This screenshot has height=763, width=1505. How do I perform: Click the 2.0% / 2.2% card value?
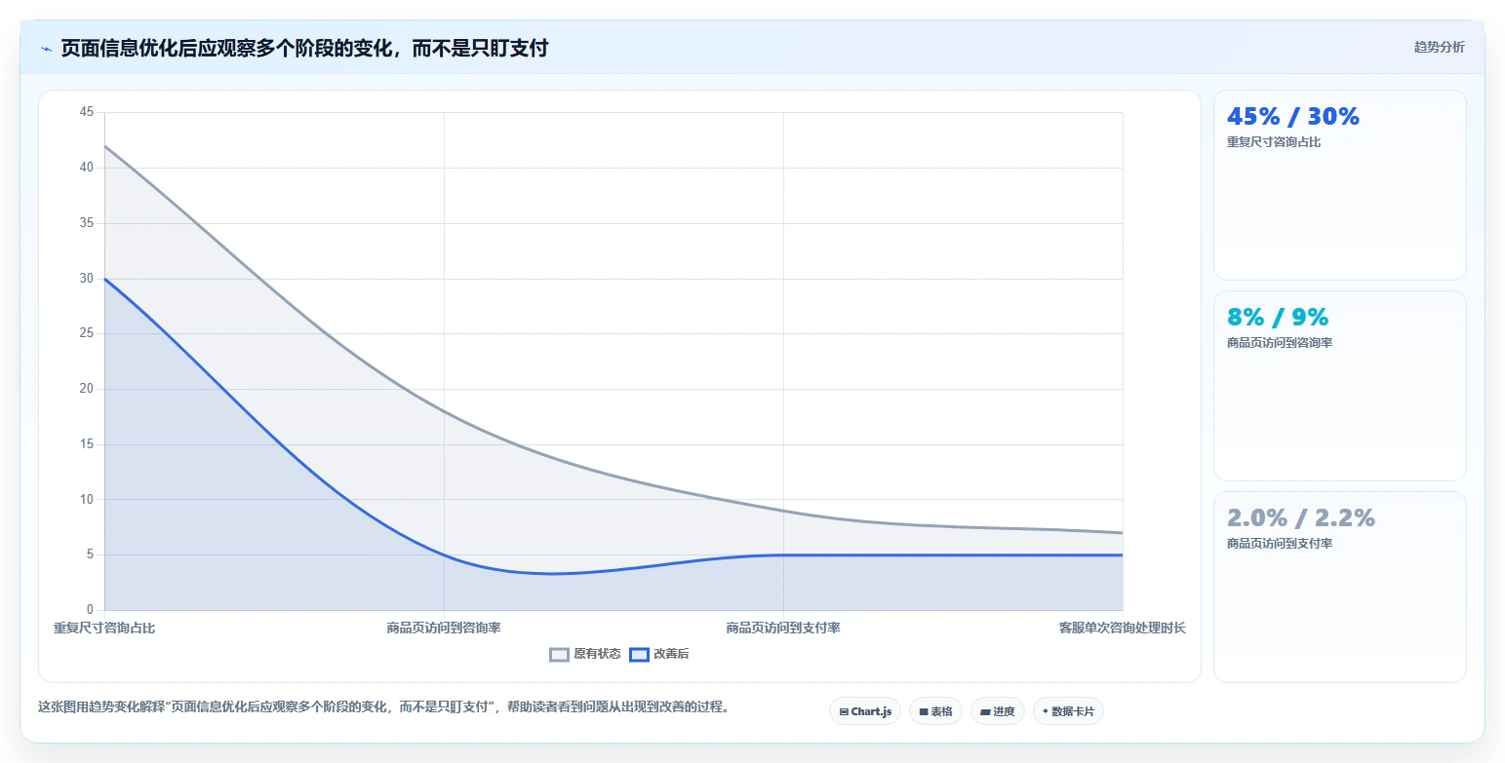tap(1300, 517)
